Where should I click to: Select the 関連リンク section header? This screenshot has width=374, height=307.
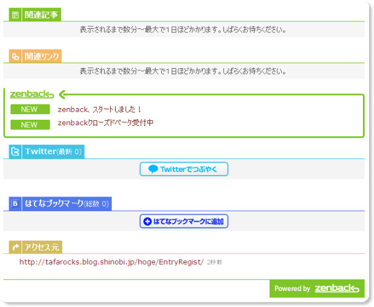(x=35, y=56)
